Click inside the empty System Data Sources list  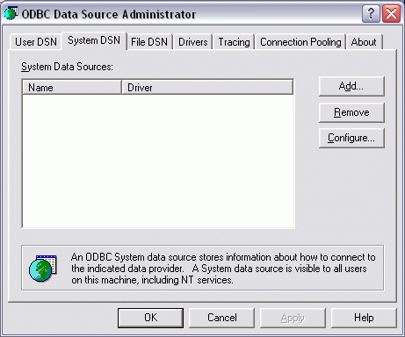point(158,161)
